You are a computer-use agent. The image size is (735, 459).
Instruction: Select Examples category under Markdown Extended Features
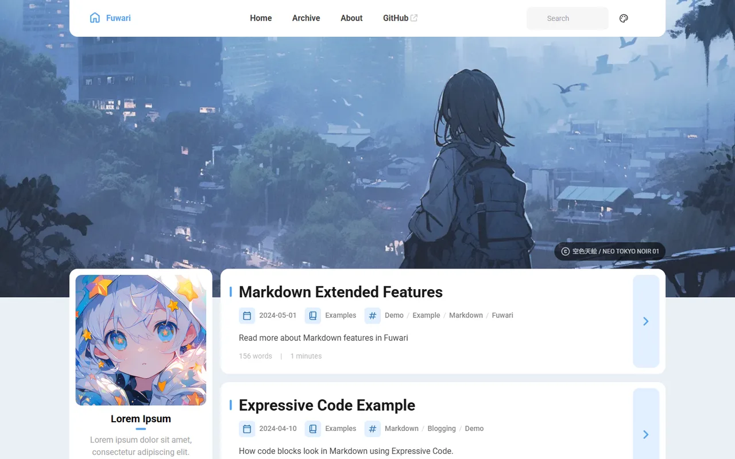pos(341,316)
